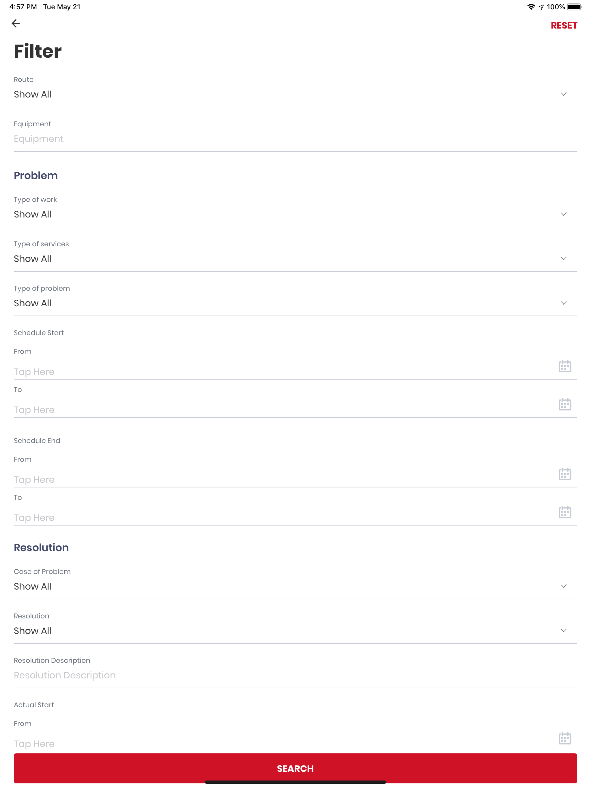Tap the back arrow icon
The height and width of the screenshot is (788, 591).
point(16,24)
